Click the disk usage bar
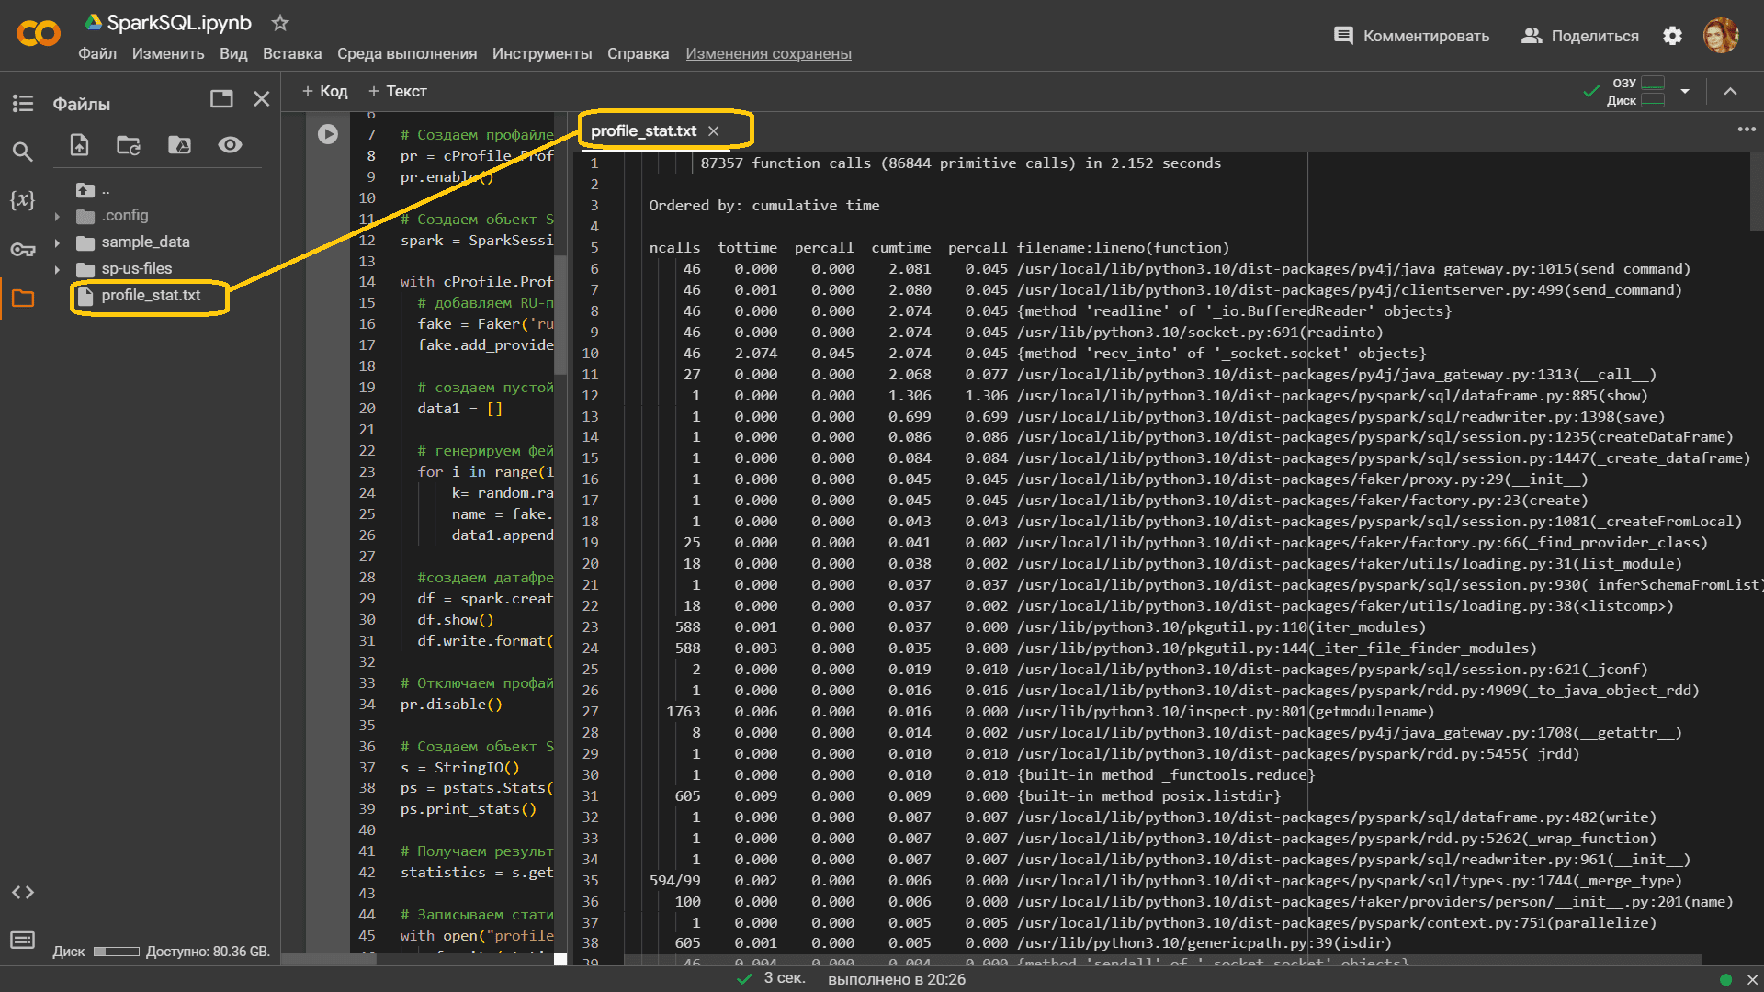 pos(117,952)
